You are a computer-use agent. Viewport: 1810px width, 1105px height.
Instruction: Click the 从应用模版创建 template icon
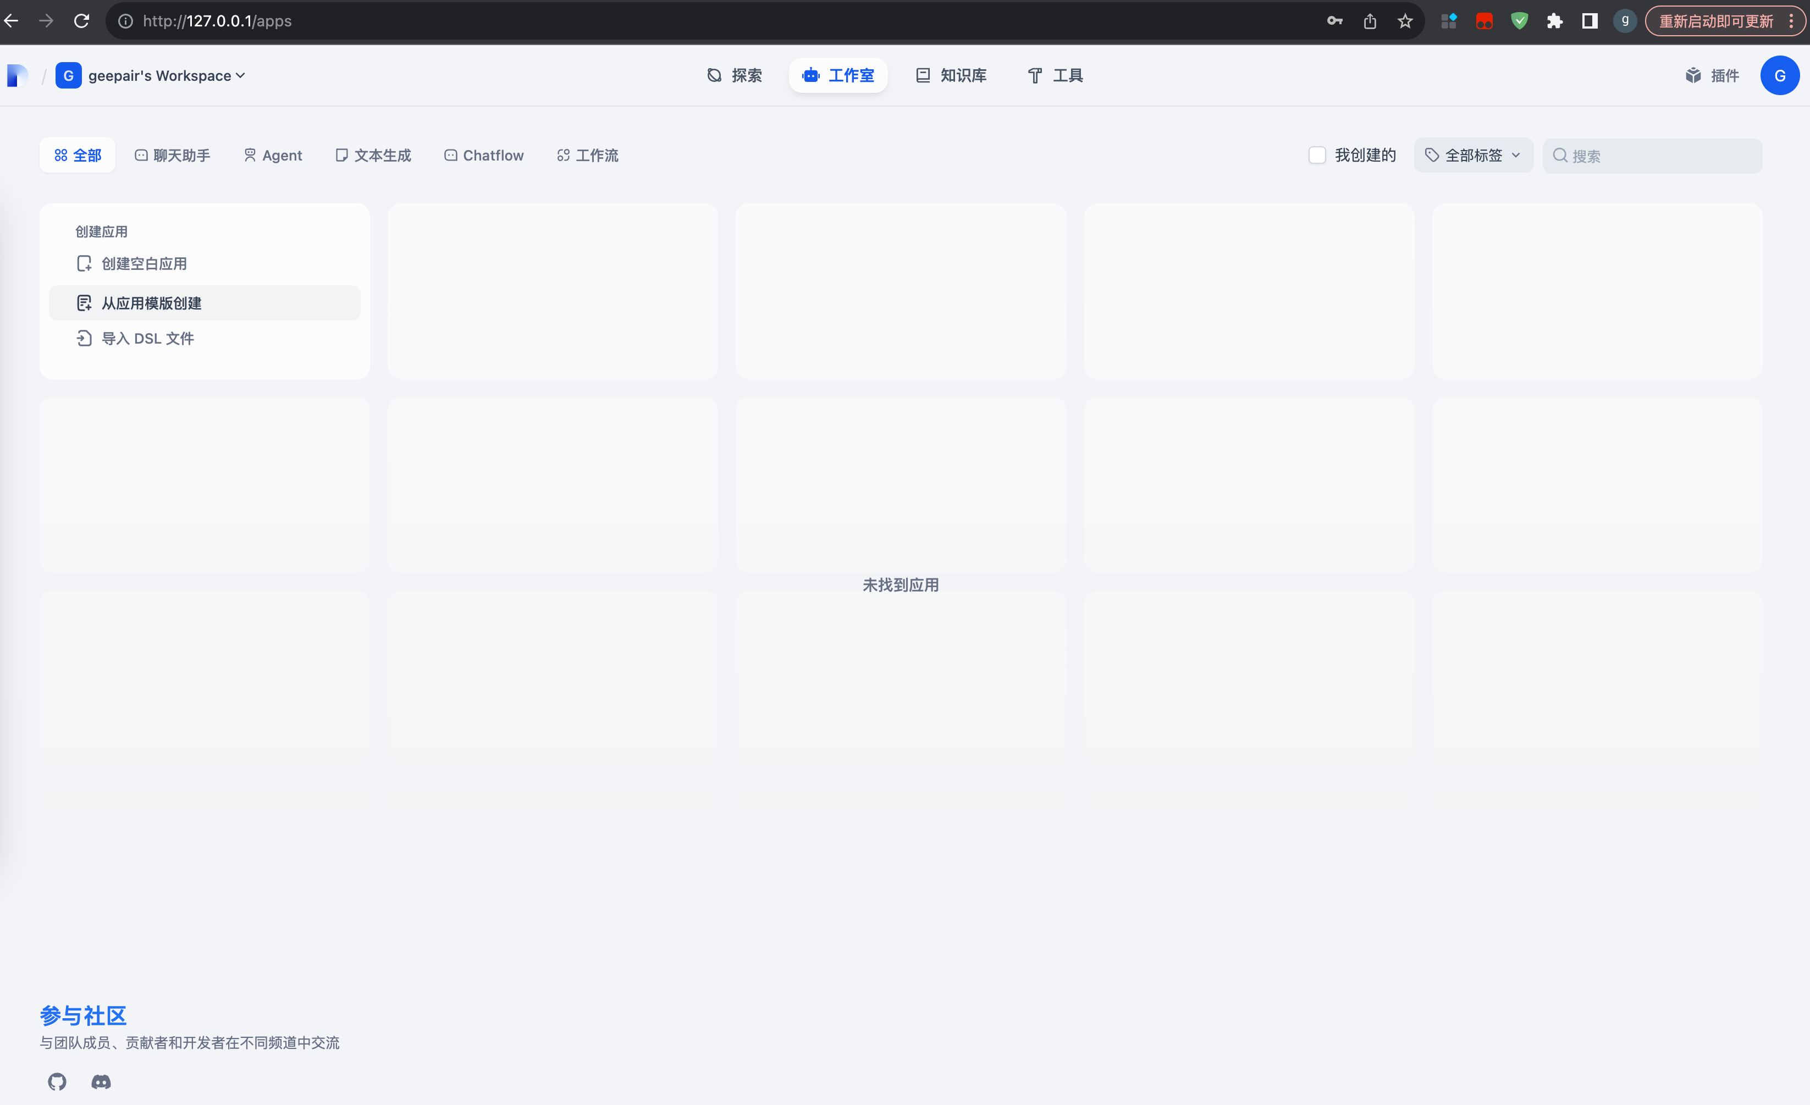pos(84,302)
